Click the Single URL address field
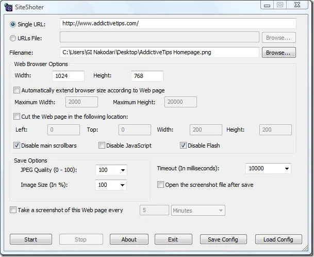Screen dimensions: 314x257 [x=178, y=23]
